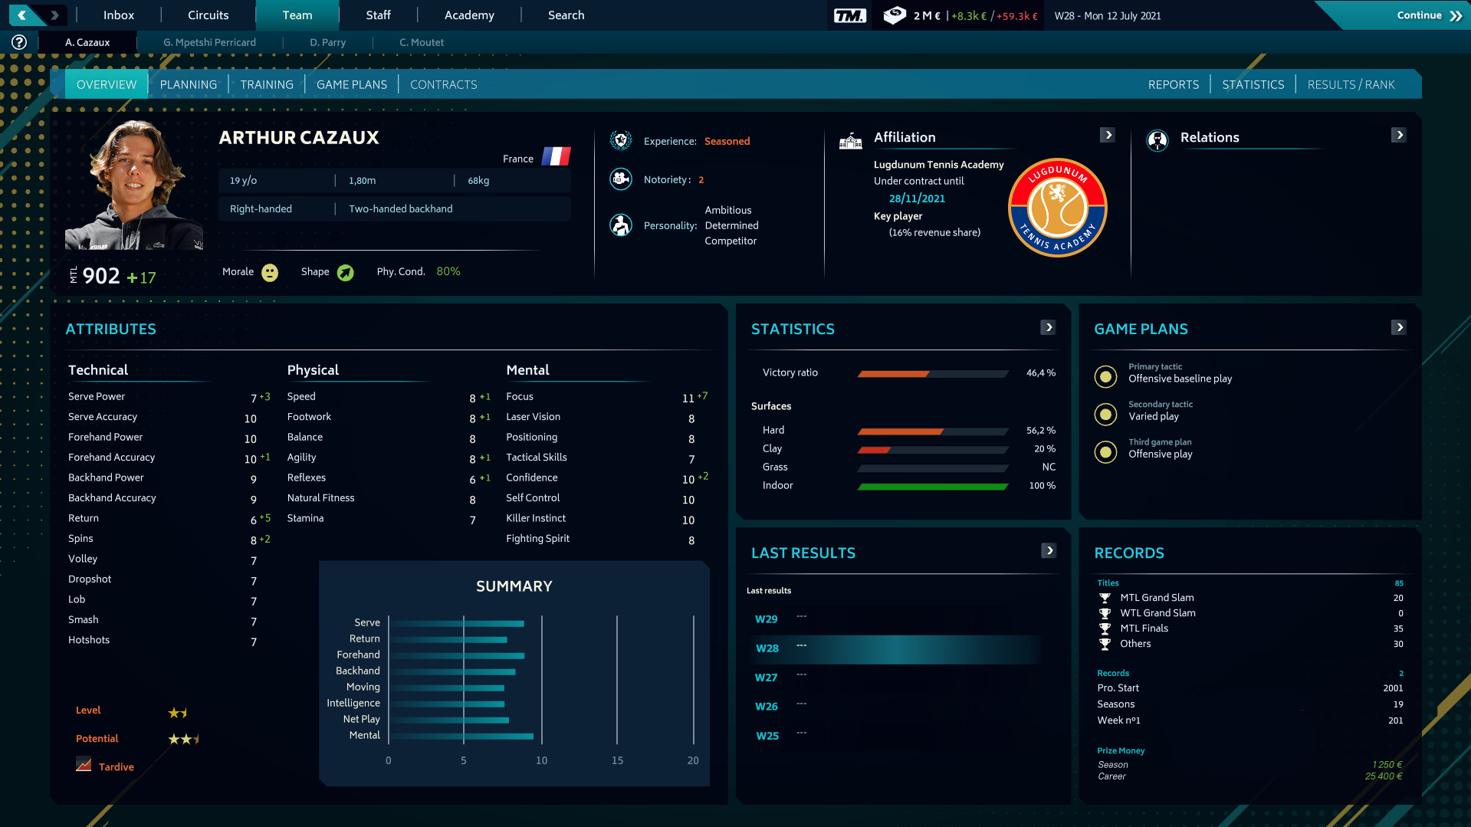Viewport: 1471px width, 827px height.
Task: Click the TM logo icon
Action: pyautogui.click(x=849, y=15)
